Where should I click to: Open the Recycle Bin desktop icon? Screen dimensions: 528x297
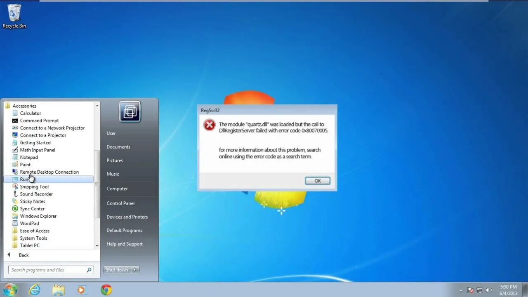pyautogui.click(x=14, y=16)
